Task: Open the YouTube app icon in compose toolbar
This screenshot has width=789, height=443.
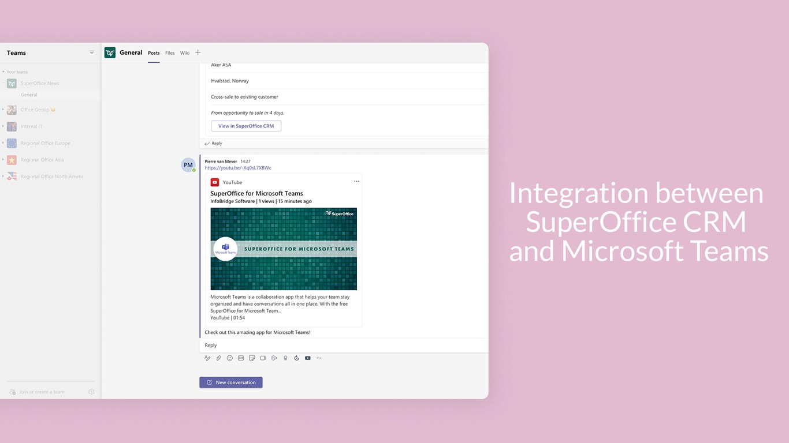Action: coord(308,358)
